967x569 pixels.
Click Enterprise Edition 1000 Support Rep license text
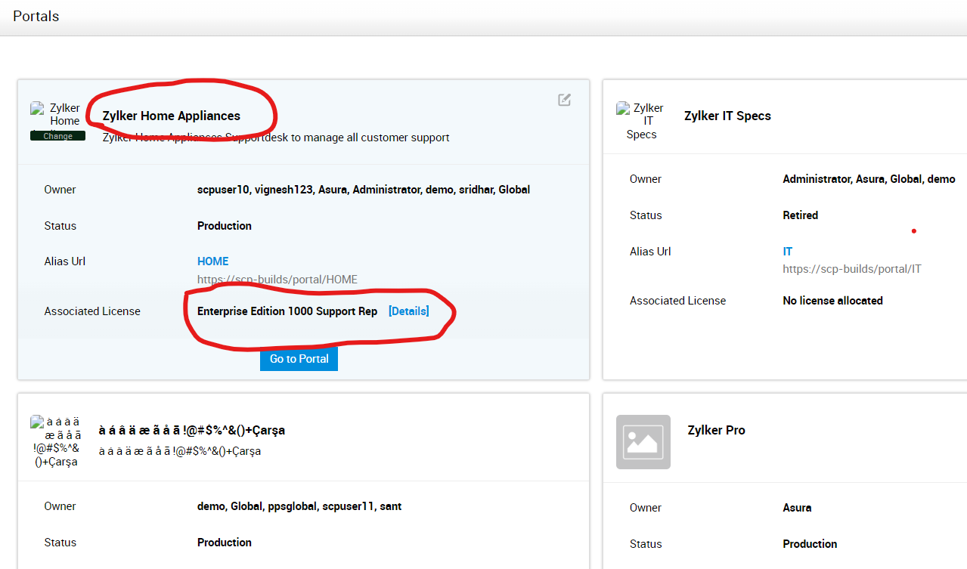pyautogui.click(x=287, y=311)
